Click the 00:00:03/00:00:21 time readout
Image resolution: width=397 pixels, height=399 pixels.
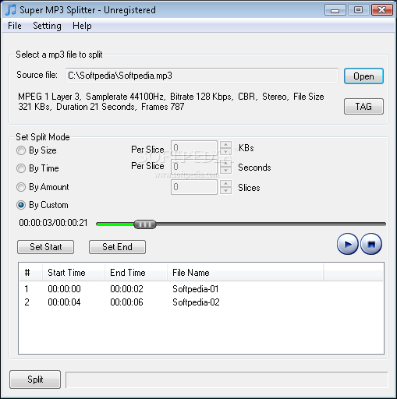[53, 223]
